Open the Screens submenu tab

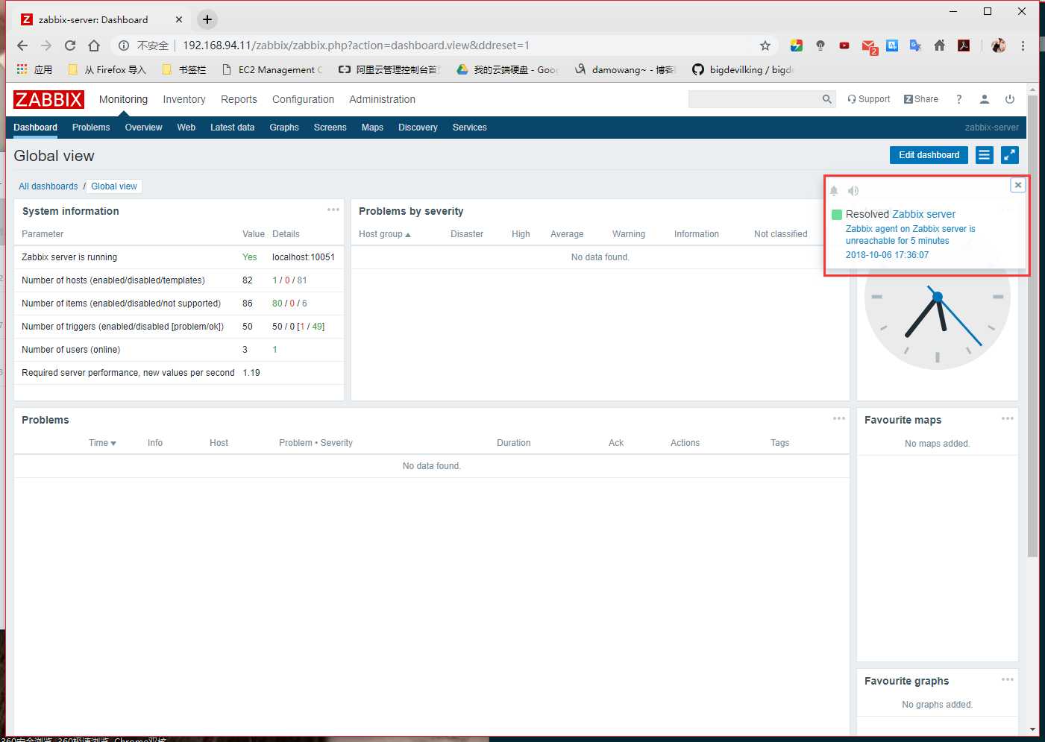pos(330,128)
